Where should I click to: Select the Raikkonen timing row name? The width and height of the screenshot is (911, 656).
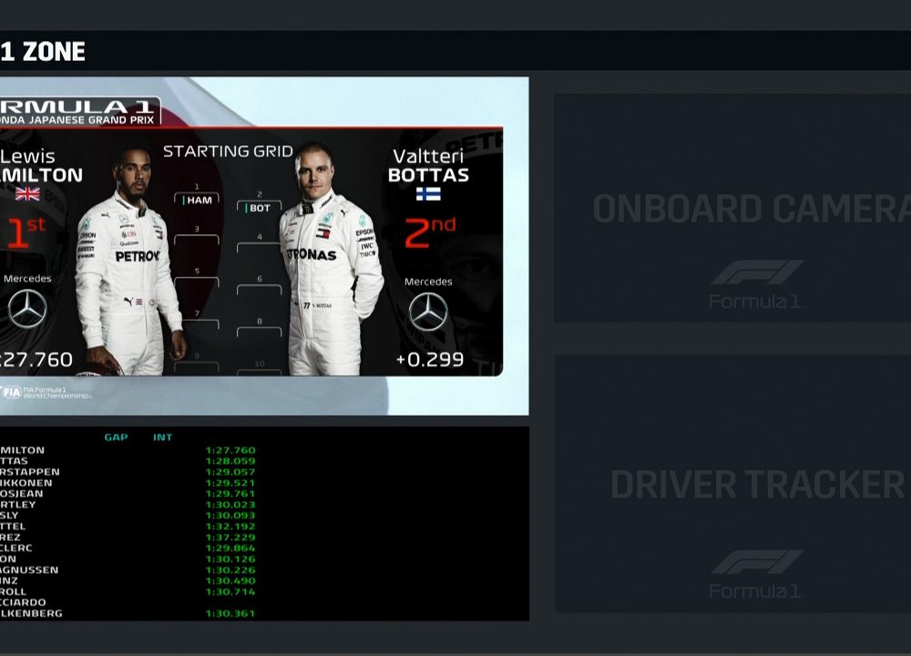(x=26, y=483)
